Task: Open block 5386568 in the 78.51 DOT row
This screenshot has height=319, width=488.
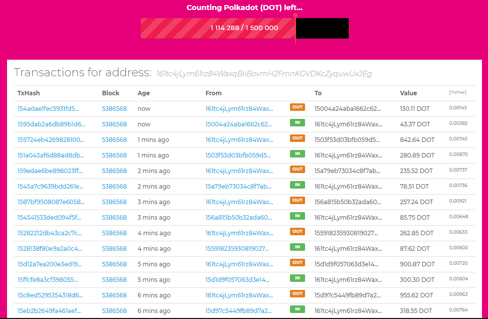Action: coord(114,187)
